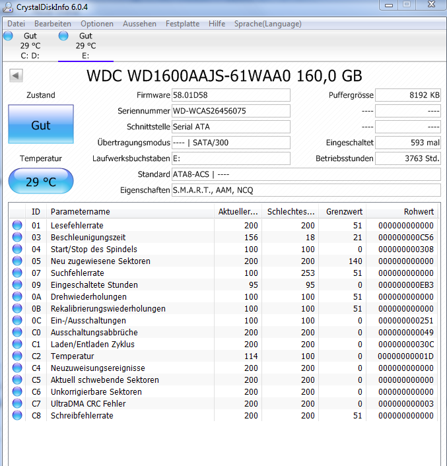The image size is (447, 466).
Task: Select the Lesefehlerrate parameter name
Action: (x=77, y=226)
